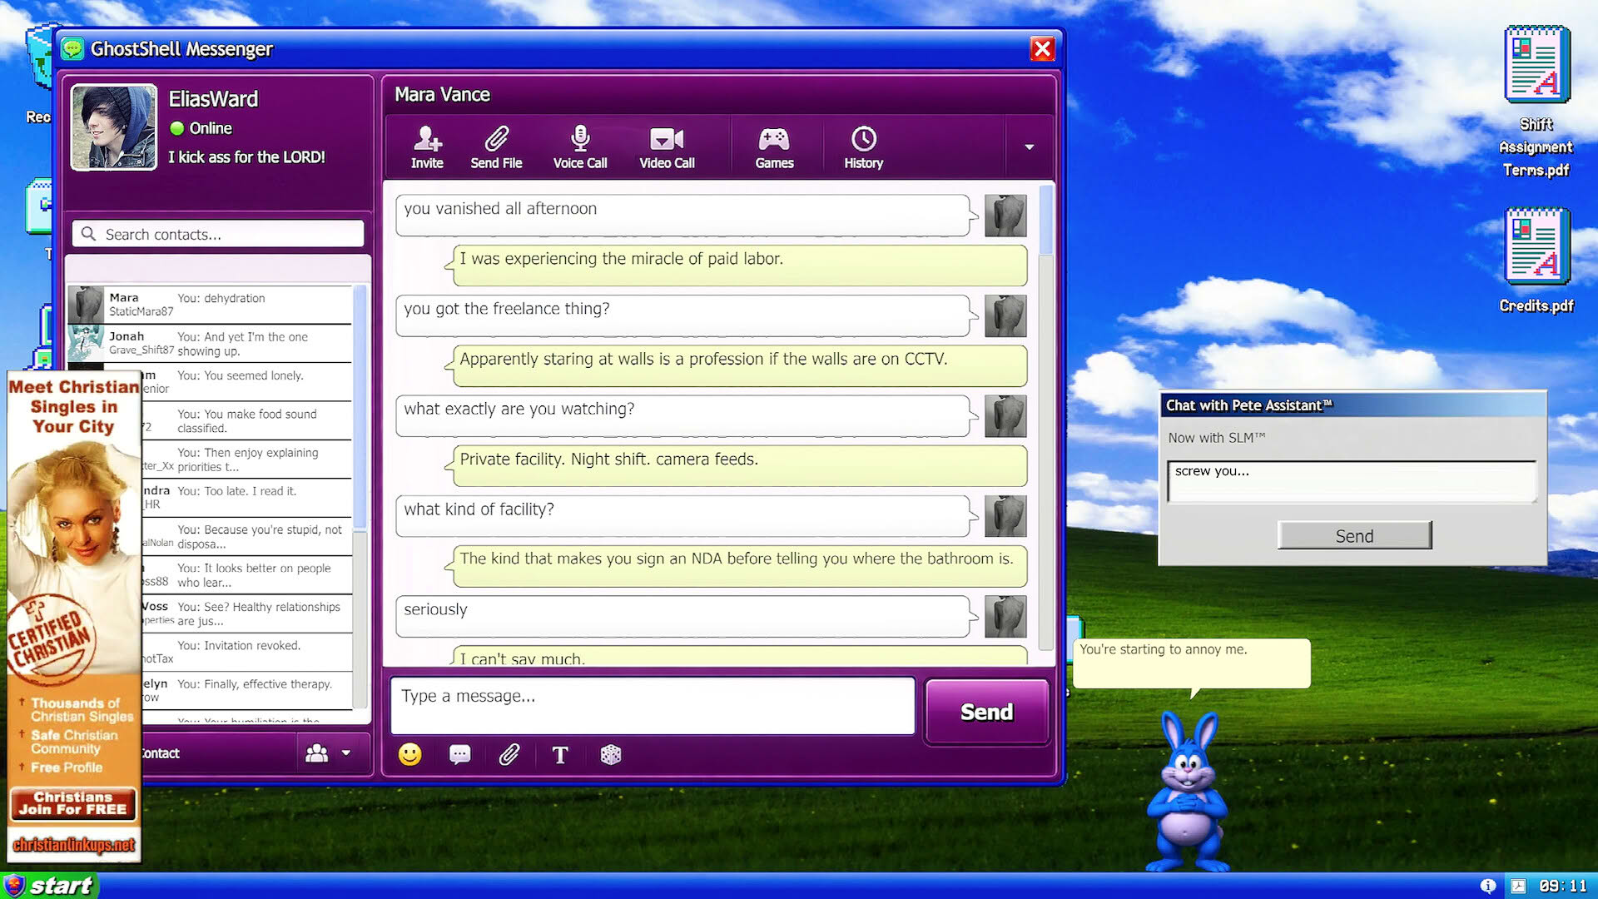Click Send in Pete Assistant chat
The height and width of the screenshot is (899, 1598).
[1354, 536]
